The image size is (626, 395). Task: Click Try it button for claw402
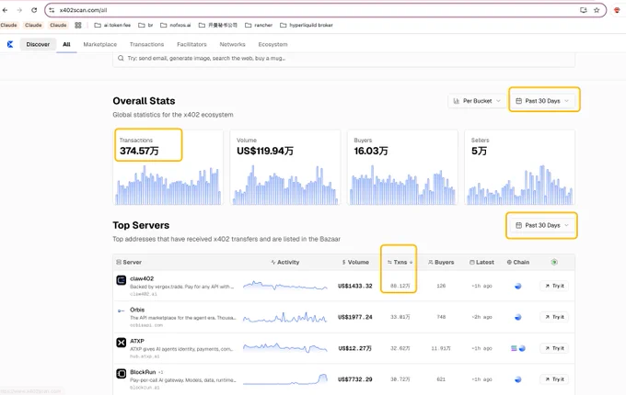pos(554,286)
